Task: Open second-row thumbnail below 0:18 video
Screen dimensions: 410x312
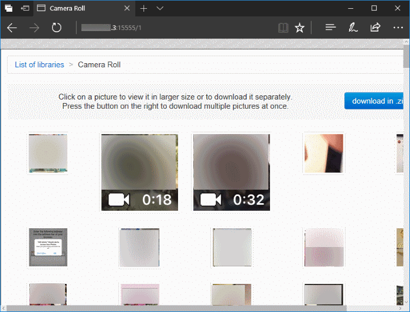Action: tap(139, 248)
